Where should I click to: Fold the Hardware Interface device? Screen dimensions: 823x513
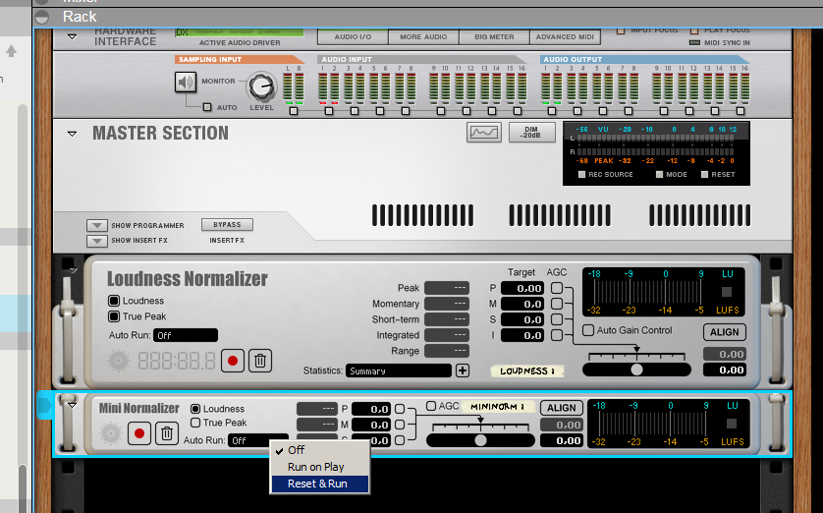(73, 36)
